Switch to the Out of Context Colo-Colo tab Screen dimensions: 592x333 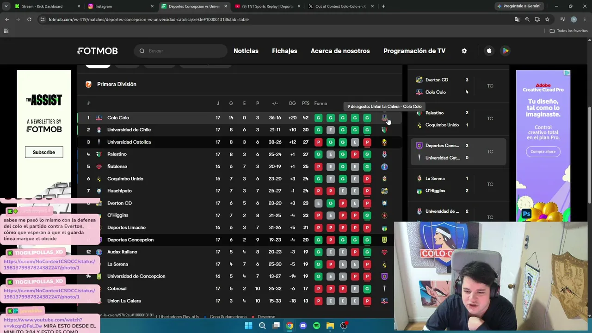(341, 6)
